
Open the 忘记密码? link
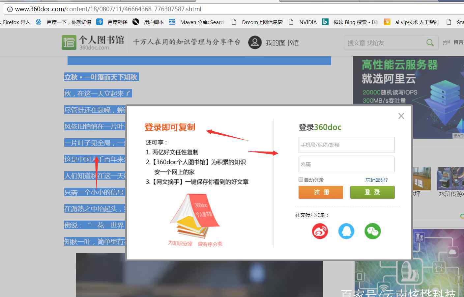click(x=376, y=180)
